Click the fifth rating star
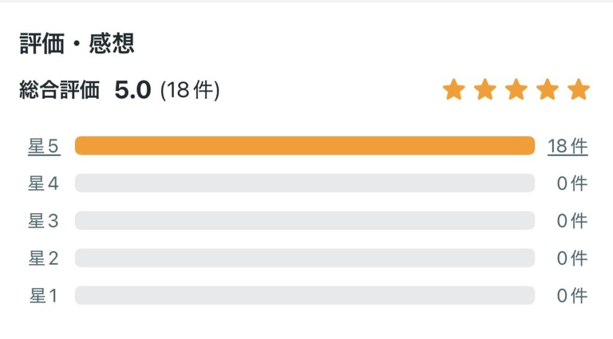Image resolution: width=613 pixels, height=339 pixels. coord(579,89)
